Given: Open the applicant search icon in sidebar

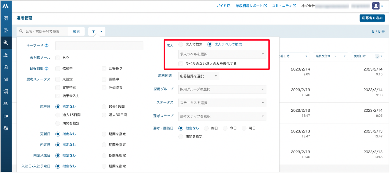Looking at the screenshot, I should [x=6, y=43].
